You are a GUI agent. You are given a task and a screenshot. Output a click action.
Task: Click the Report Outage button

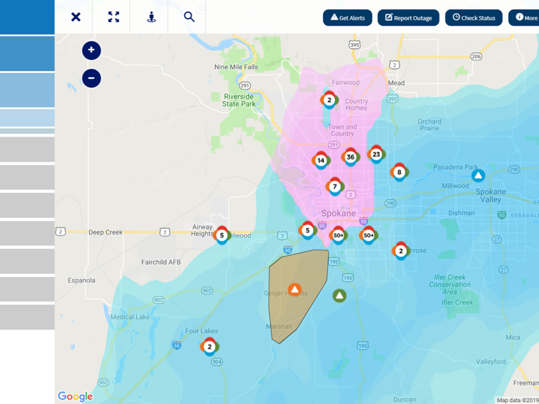click(x=408, y=18)
